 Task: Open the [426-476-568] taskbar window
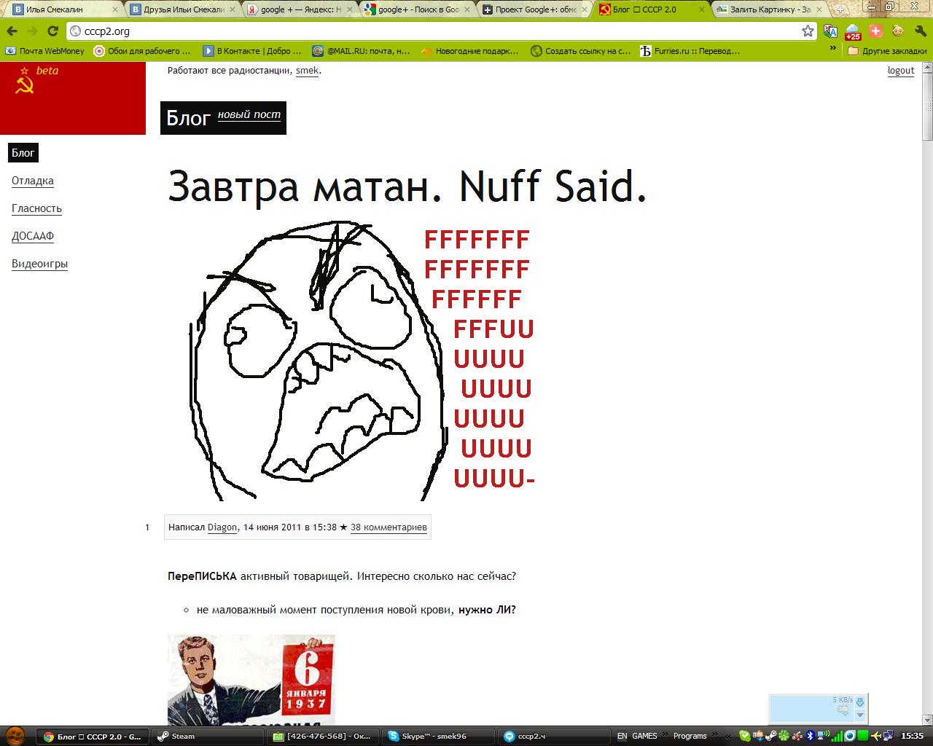(x=324, y=736)
